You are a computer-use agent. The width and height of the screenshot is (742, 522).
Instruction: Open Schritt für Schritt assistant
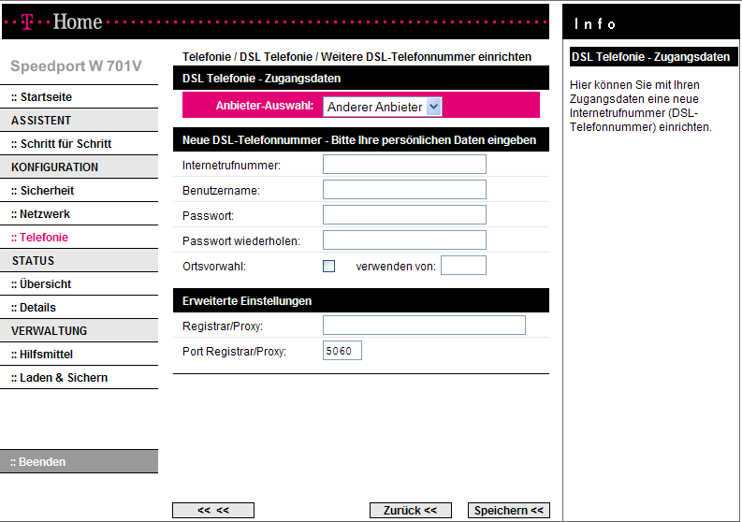61,144
